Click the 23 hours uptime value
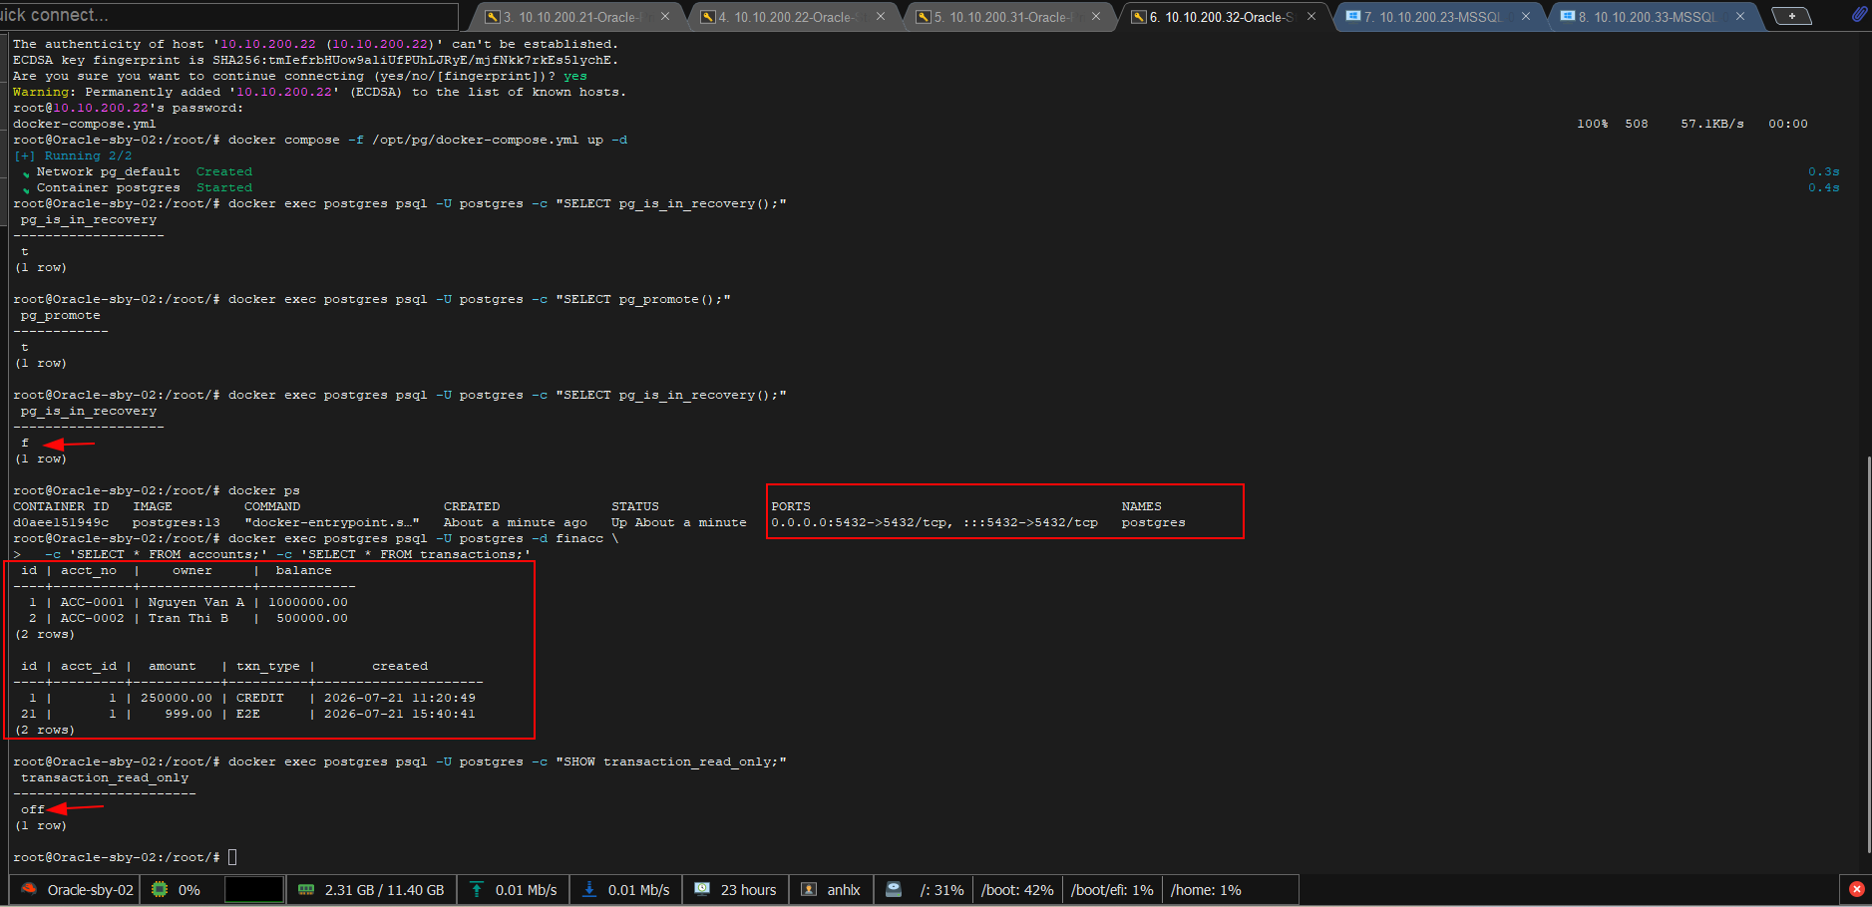This screenshot has height=907, width=1872. 748,890
